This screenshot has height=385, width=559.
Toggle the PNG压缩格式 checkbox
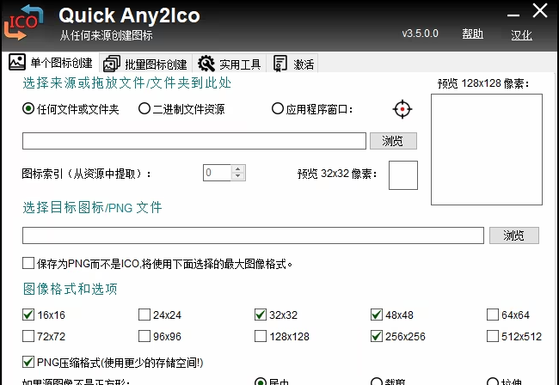[28, 362]
